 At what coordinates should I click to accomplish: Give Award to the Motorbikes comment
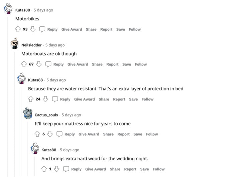click(x=72, y=29)
